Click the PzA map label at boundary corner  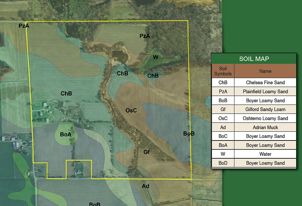(24, 26)
